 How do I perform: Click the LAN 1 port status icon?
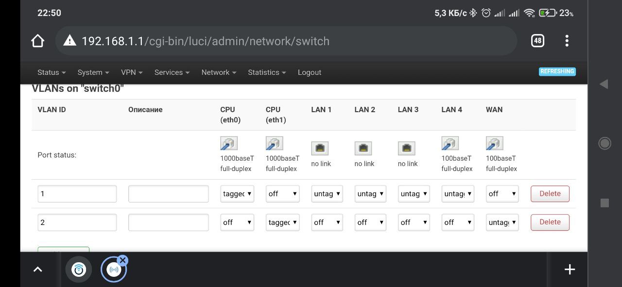click(x=320, y=148)
